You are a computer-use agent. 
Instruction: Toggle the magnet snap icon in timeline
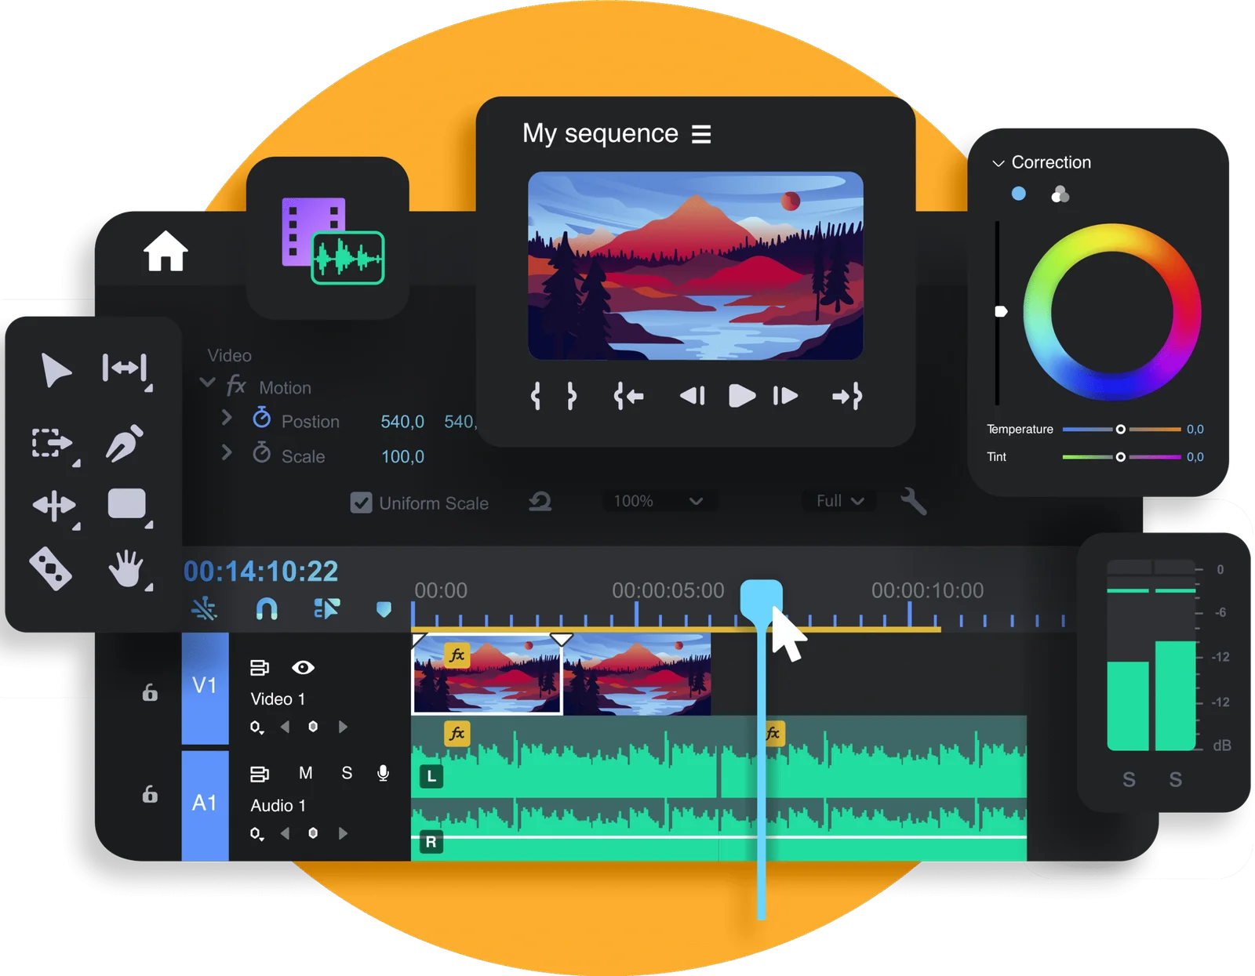[x=267, y=609]
